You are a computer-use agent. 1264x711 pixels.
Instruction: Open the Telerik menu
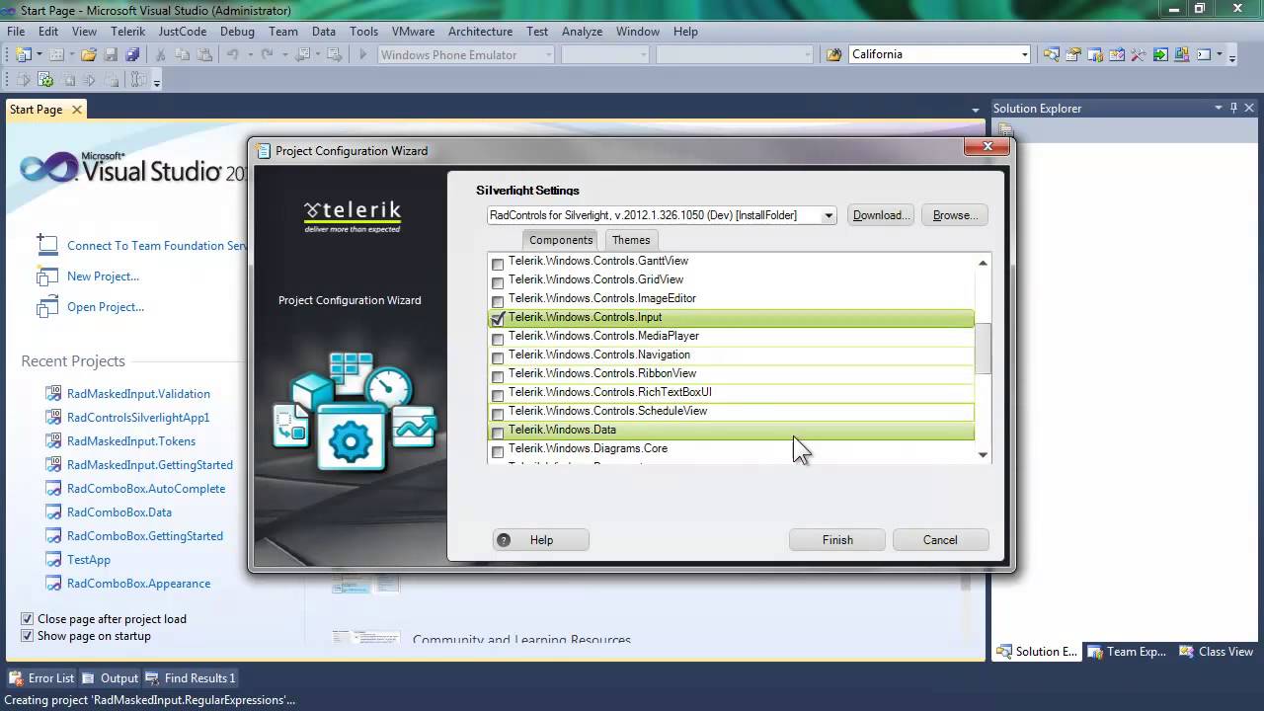(127, 32)
